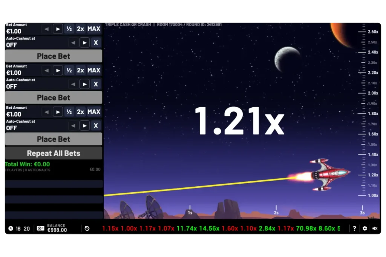386x257 pixels.
Task: Set third bet to MAX
Action: (x=94, y=112)
